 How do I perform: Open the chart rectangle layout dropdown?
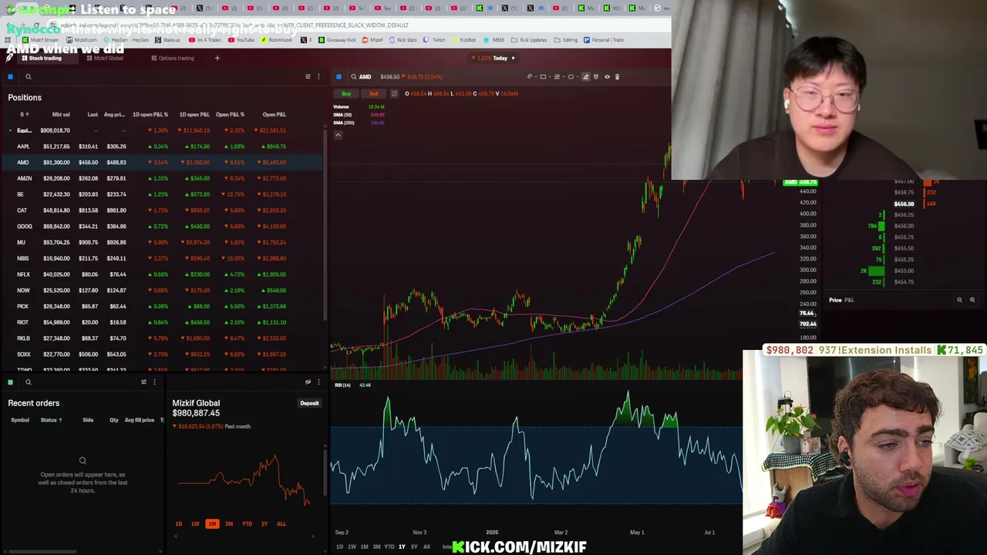click(x=544, y=76)
